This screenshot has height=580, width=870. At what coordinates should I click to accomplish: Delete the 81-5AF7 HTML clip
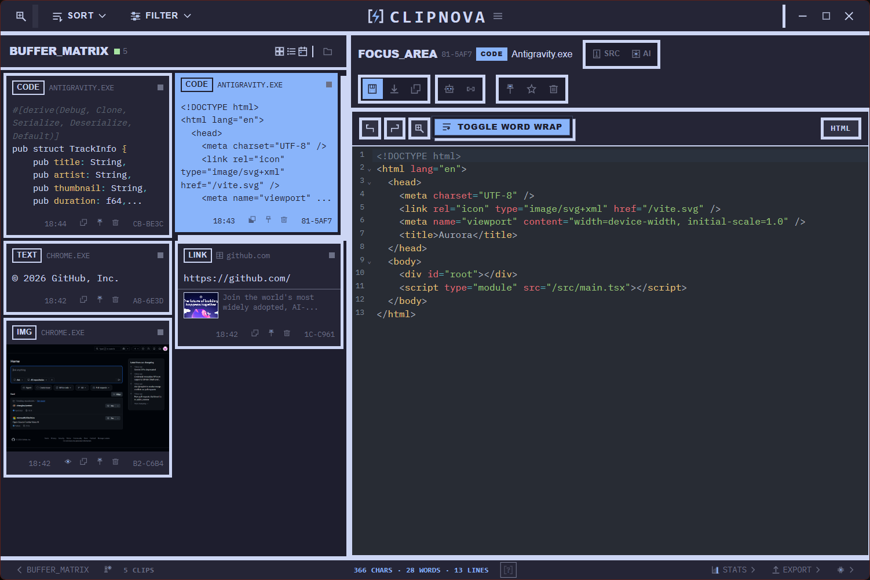pos(284,220)
